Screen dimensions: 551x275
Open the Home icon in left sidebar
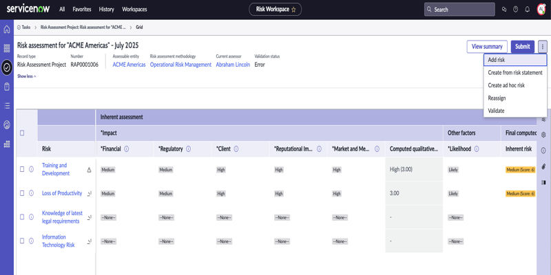point(7,30)
